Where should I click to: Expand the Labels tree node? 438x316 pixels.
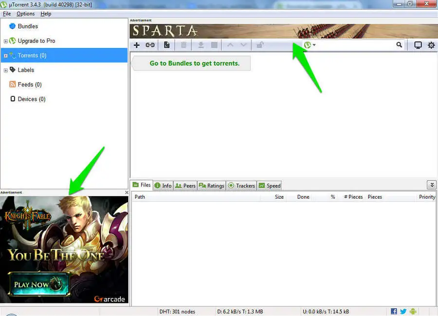click(x=5, y=70)
